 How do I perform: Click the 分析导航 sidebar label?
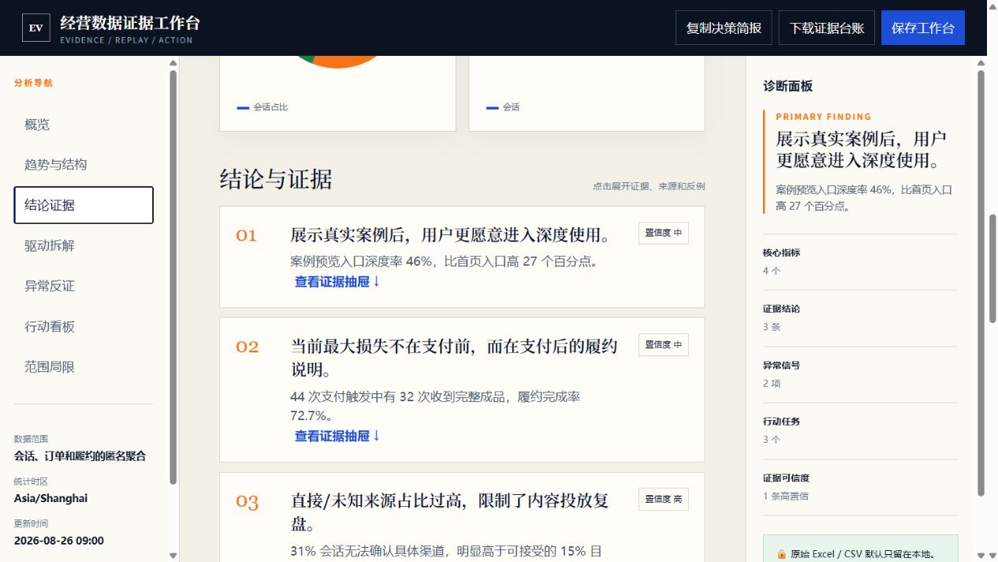point(33,83)
